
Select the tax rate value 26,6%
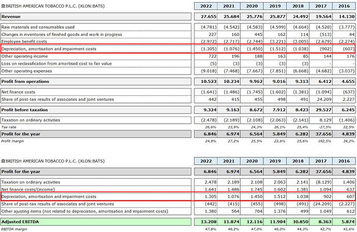(x=211, y=127)
